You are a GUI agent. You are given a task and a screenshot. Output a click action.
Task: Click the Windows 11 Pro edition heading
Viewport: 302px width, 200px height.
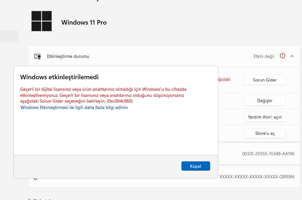coord(84,22)
